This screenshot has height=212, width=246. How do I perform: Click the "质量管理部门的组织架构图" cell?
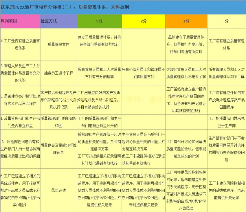pyautogui.click(x=59, y=122)
